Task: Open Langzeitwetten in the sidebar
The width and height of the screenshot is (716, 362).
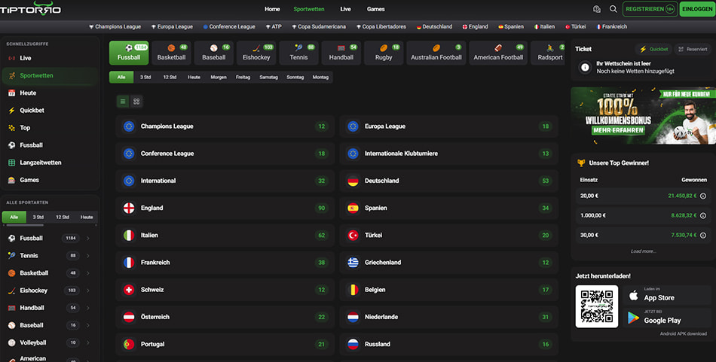Action: coord(50,163)
